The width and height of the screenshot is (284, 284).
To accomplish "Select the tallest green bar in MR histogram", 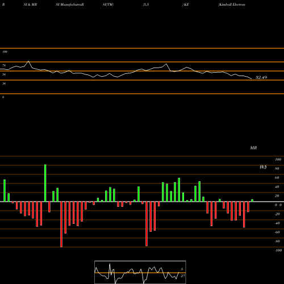I will (x=45, y=183).
